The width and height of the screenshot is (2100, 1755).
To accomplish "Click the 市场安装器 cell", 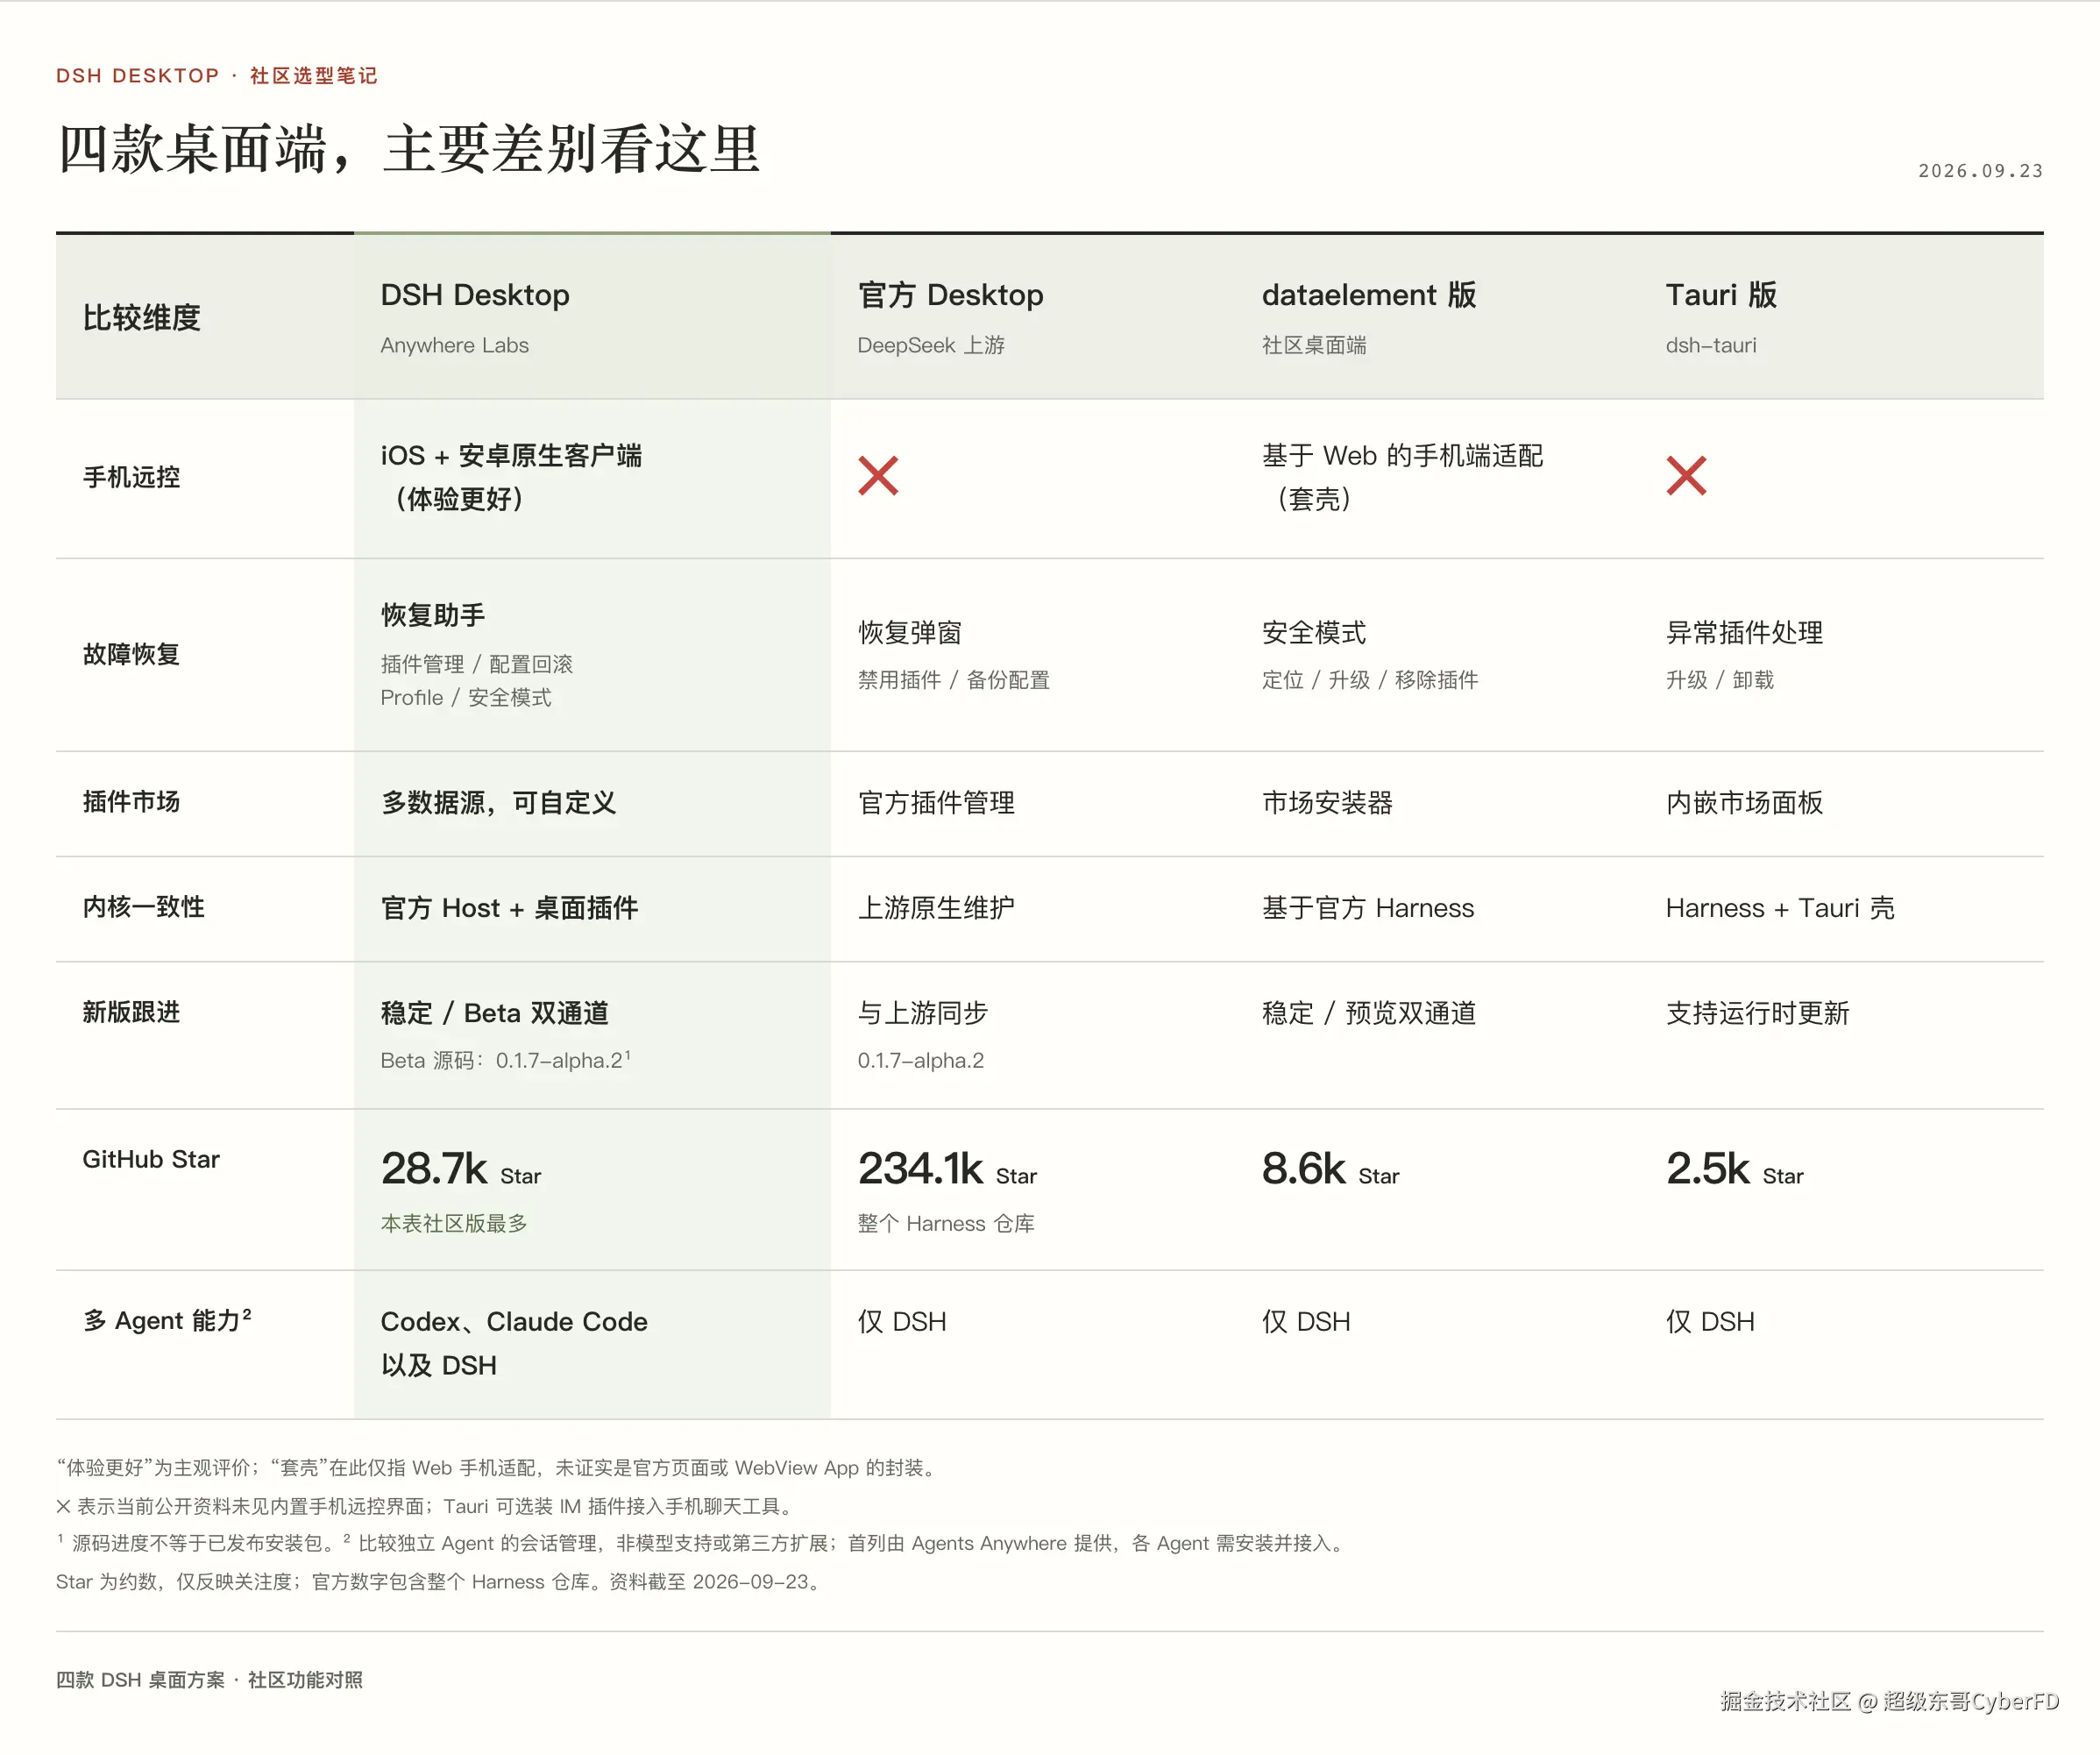I will 1327,802.
